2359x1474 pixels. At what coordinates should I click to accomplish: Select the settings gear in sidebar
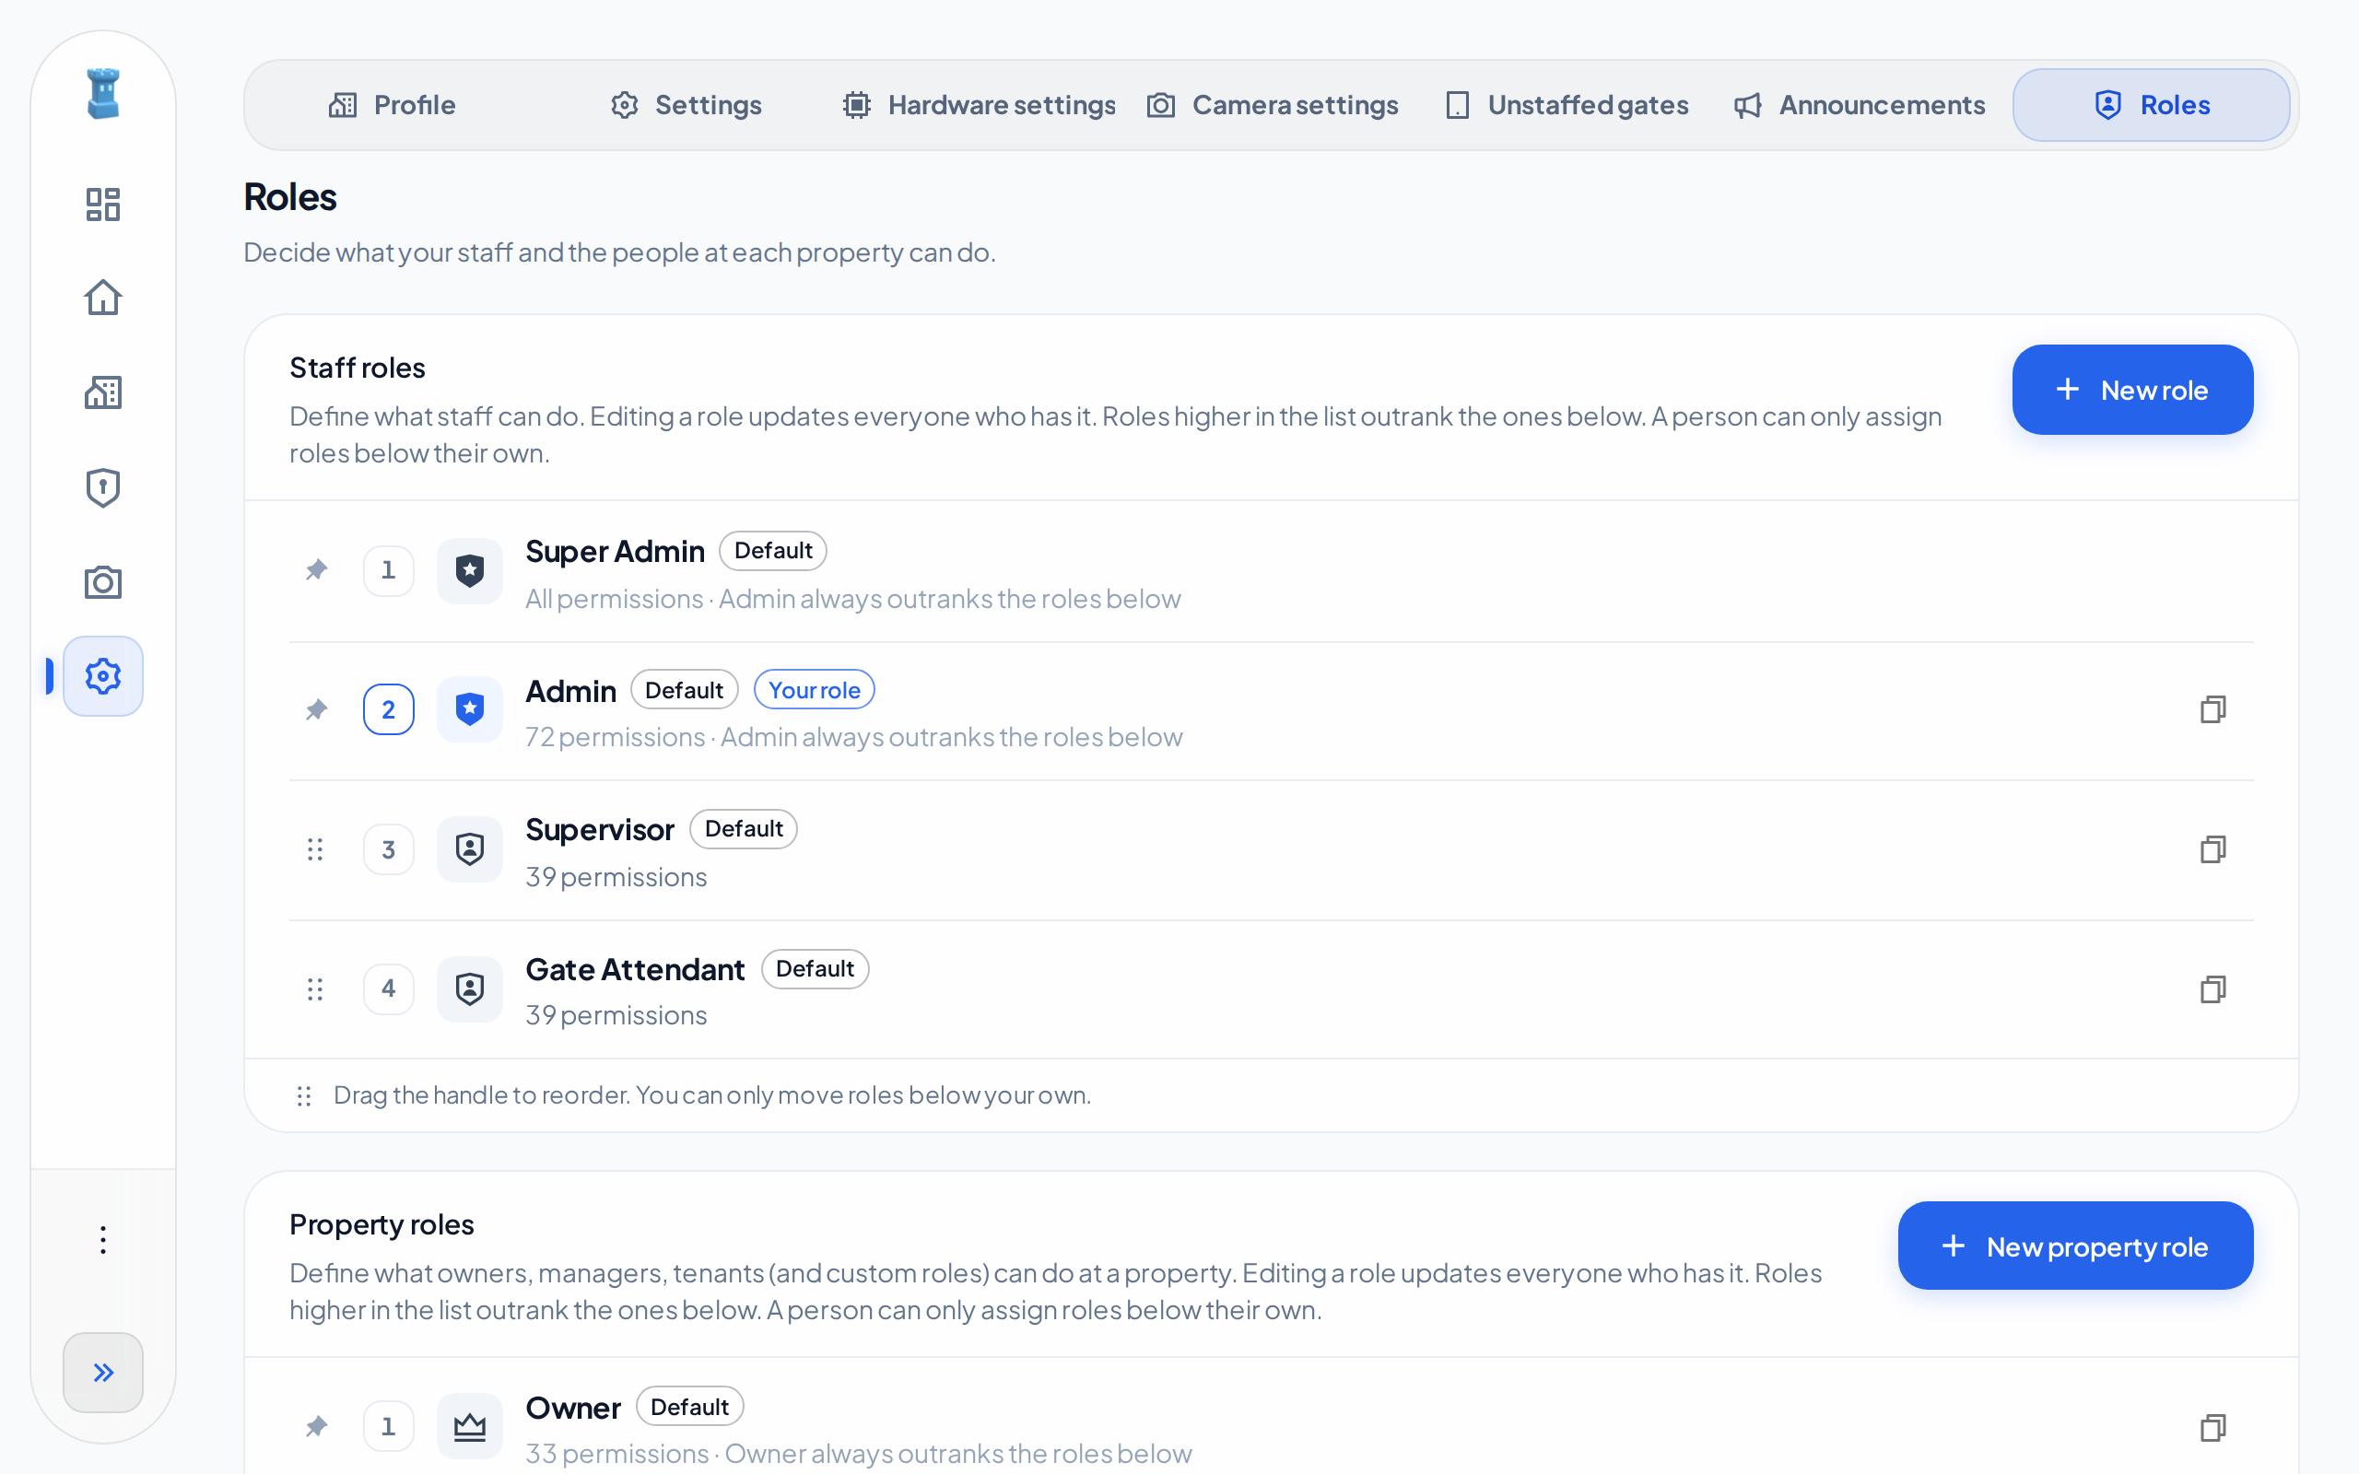[x=102, y=675]
